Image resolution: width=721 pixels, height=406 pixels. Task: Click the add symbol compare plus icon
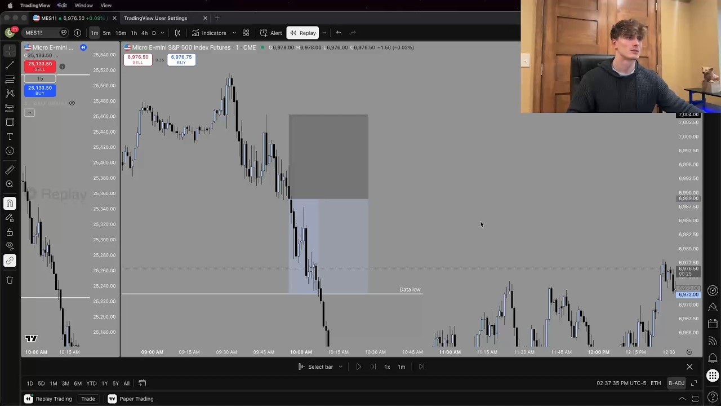coord(77,33)
